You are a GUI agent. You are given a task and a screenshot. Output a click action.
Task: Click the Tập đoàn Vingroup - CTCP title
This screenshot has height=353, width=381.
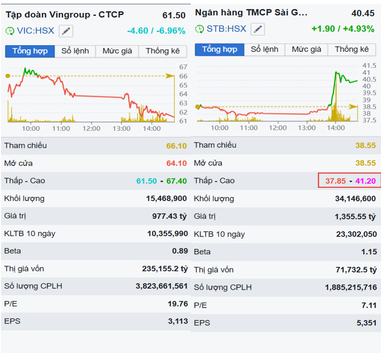tap(65, 15)
